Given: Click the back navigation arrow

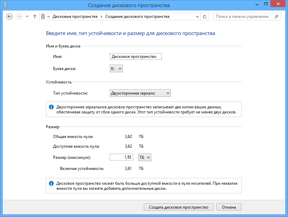Looking at the screenshot, I should 9,16.
